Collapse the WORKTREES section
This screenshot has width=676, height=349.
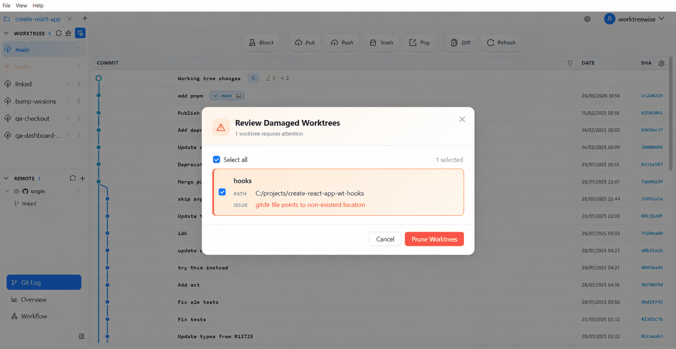(6, 33)
